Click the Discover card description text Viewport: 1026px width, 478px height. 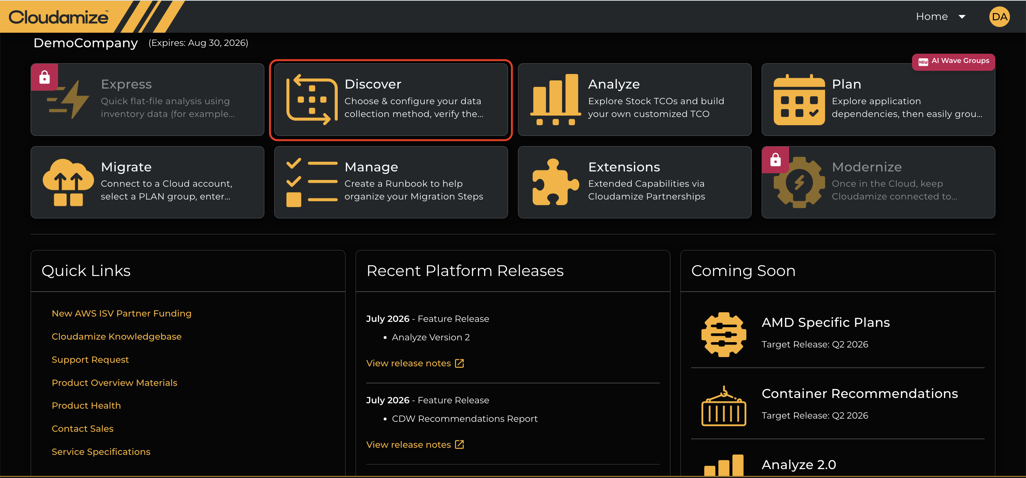coord(413,107)
